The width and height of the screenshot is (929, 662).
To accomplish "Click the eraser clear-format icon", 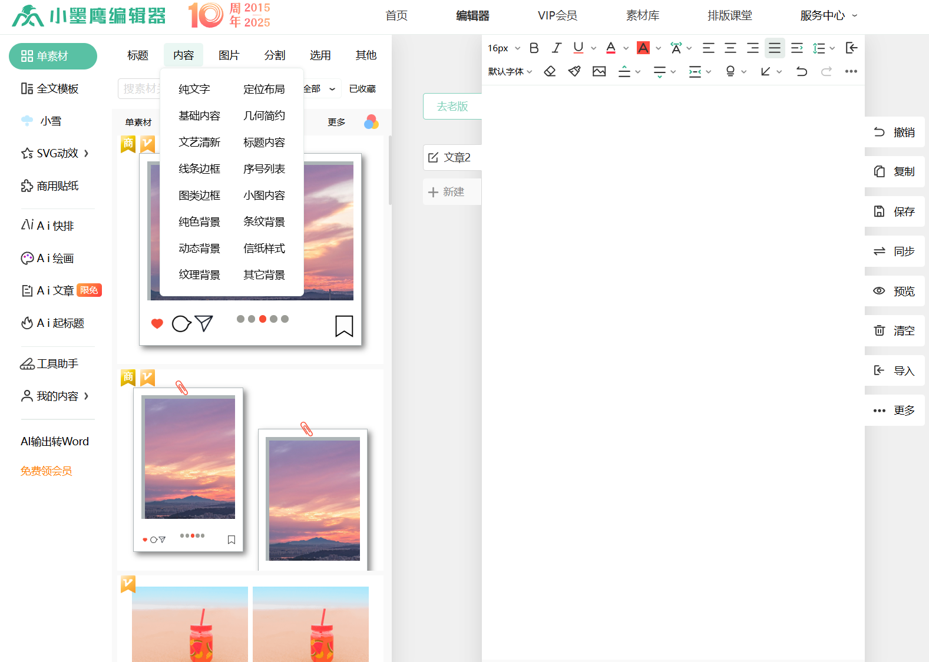I will point(550,71).
